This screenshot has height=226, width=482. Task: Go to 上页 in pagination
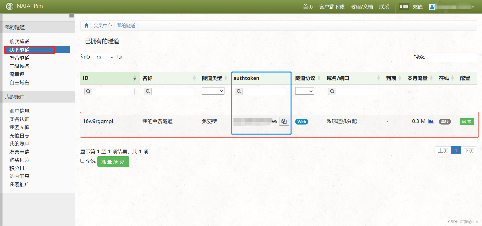443,151
